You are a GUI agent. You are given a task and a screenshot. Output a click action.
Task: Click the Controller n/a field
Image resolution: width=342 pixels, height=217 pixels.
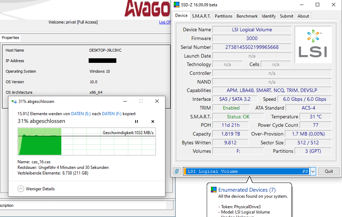[x=272, y=73]
